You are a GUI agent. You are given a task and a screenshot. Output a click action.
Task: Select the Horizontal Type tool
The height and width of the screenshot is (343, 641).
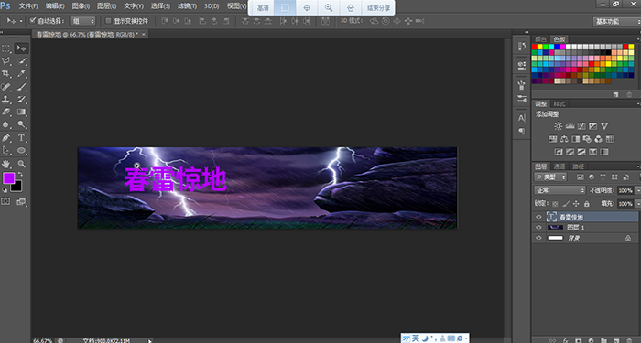pos(22,137)
